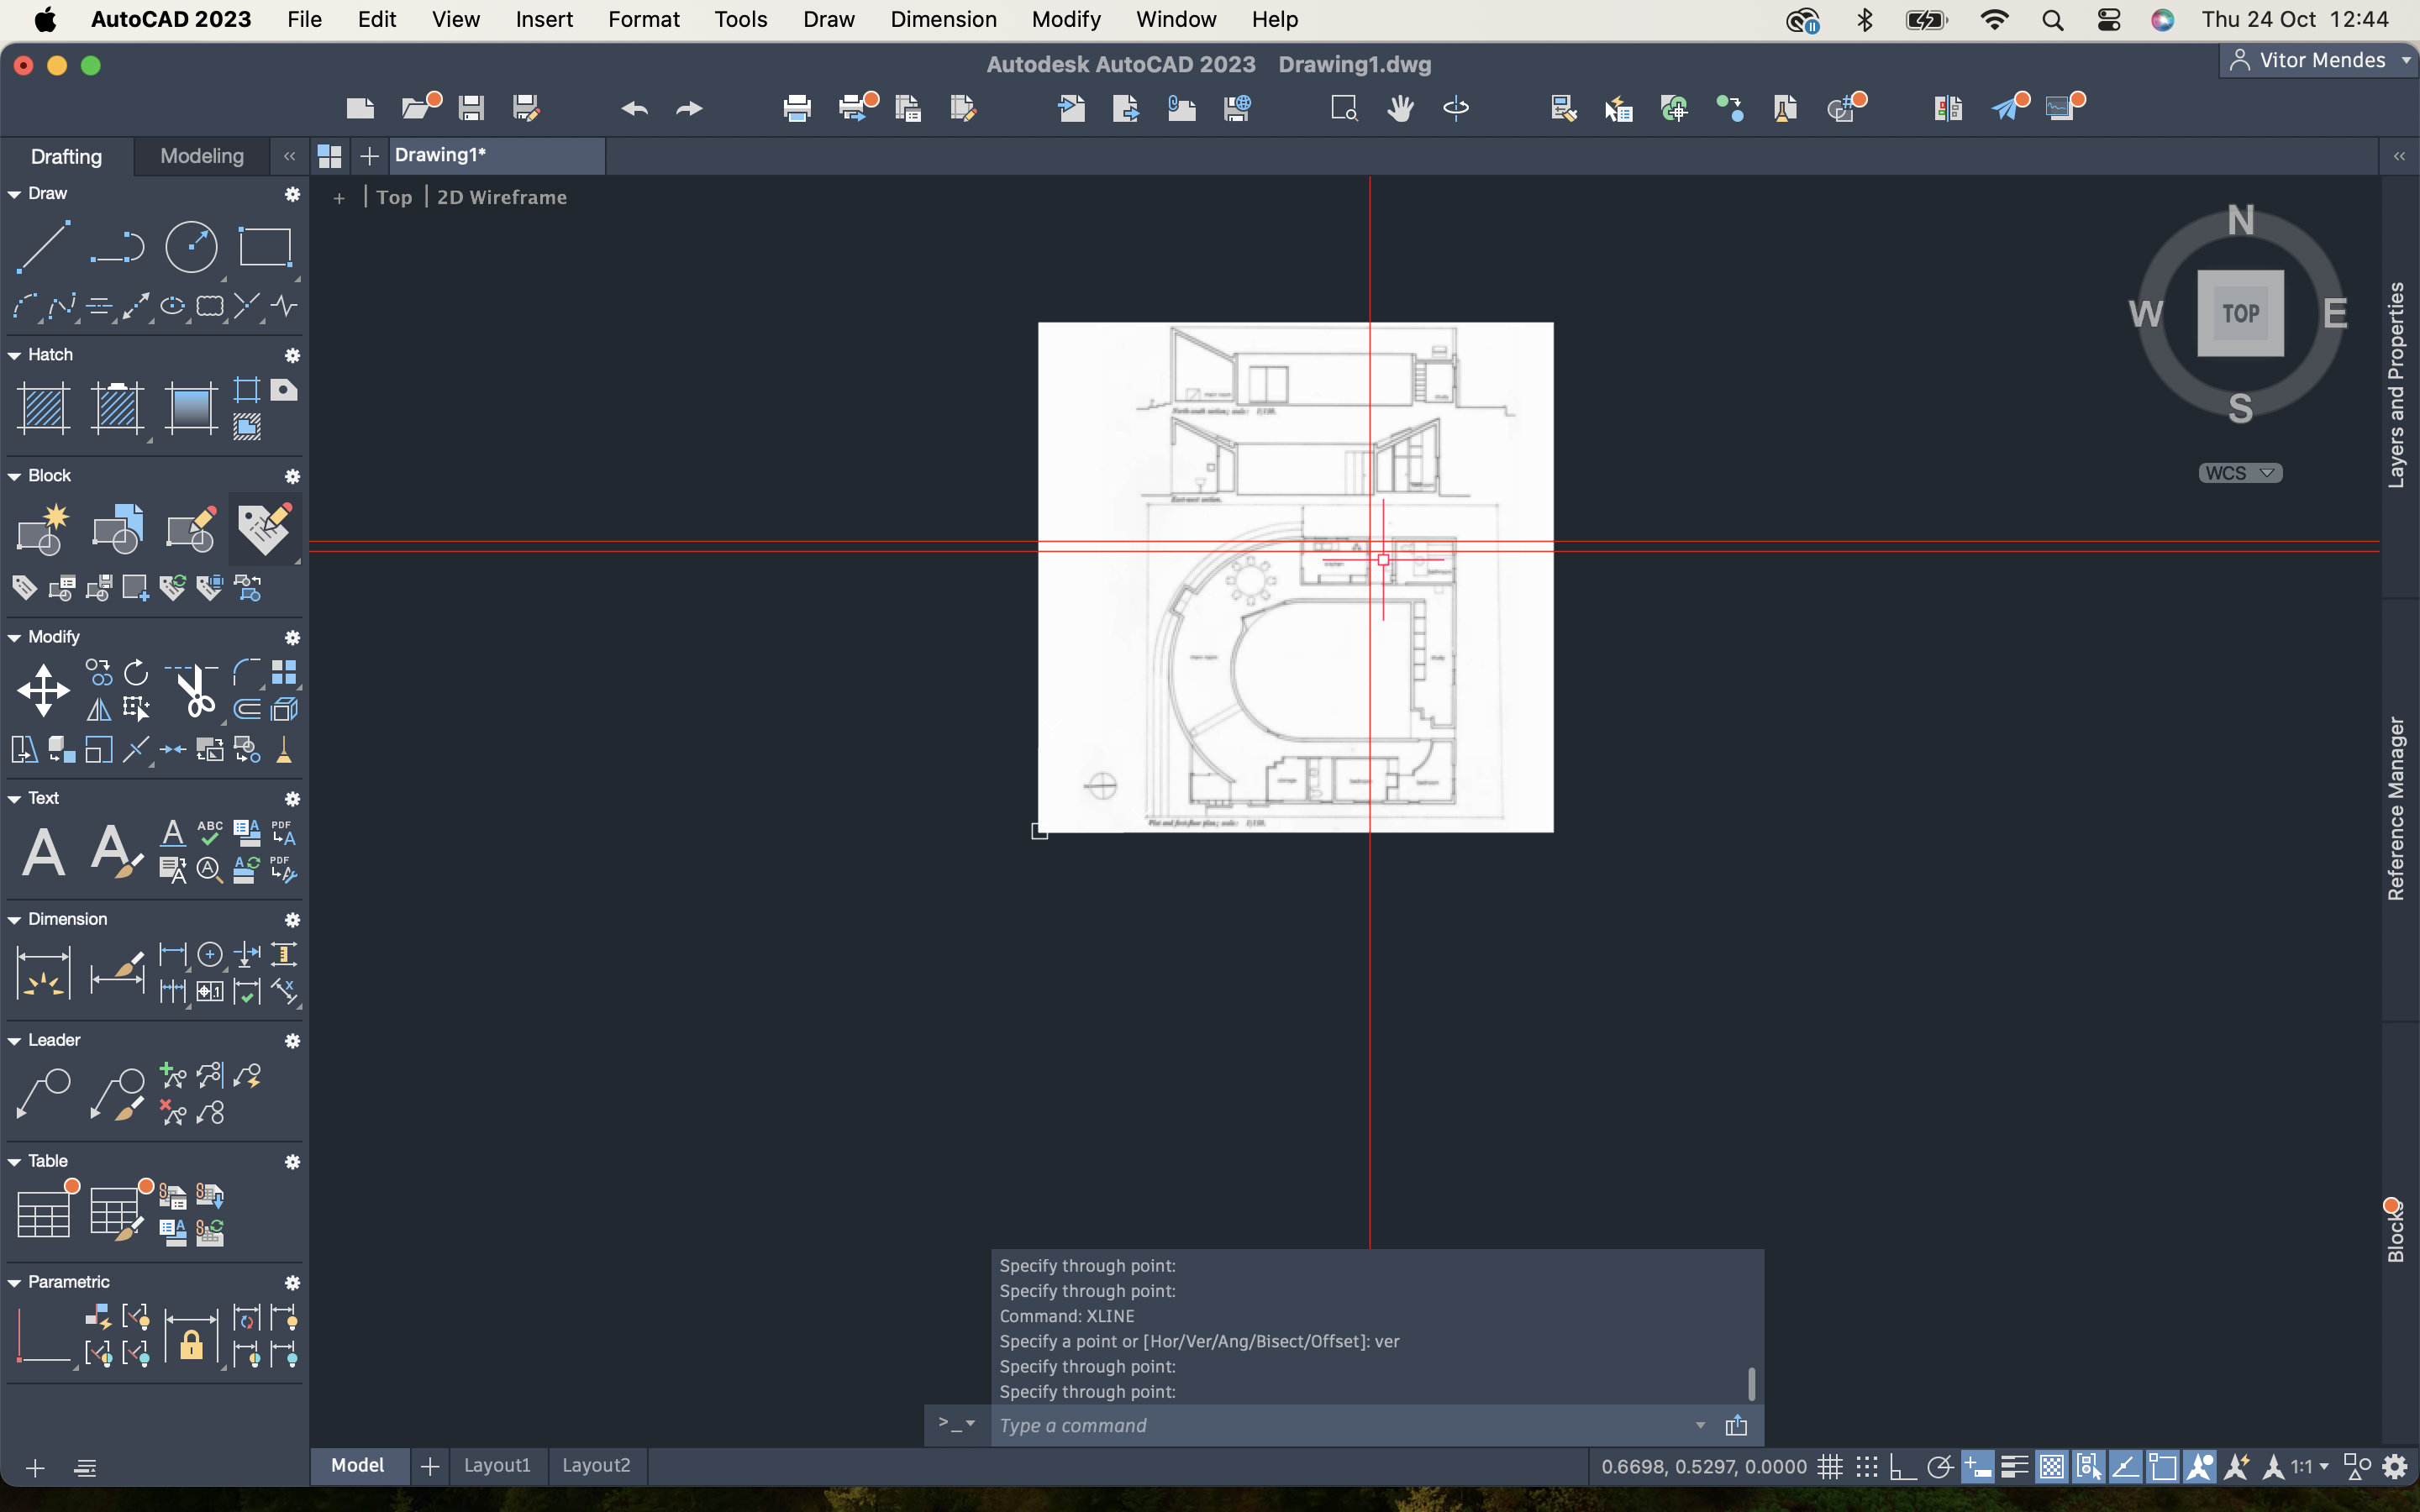Open the file with Open icon

click(x=419, y=106)
